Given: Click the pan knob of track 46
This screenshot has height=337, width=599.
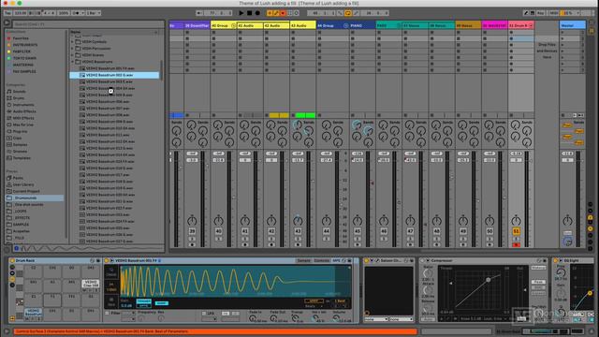Looking at the screenshot, I should coord(384,221).
